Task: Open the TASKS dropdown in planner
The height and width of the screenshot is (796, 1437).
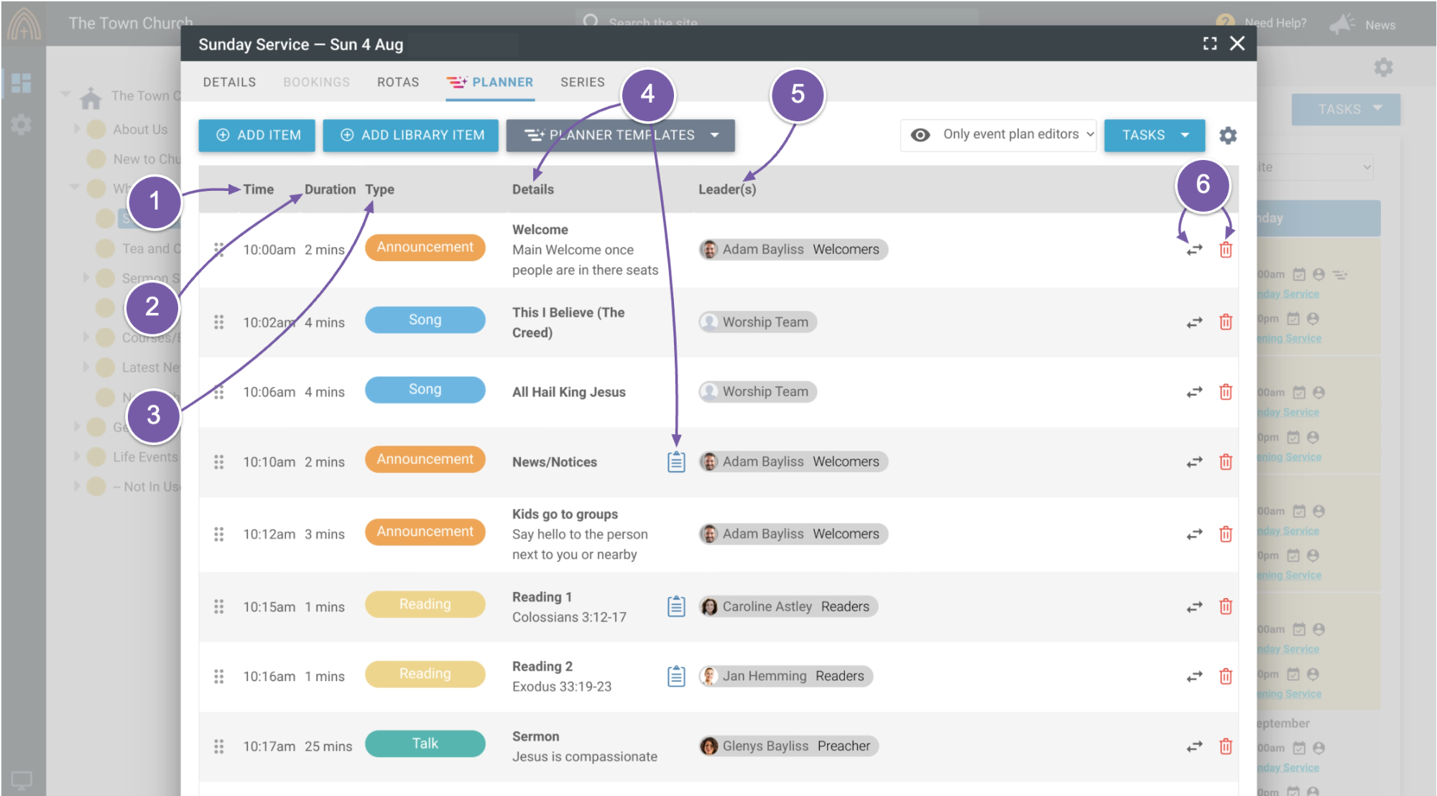Action: pyautogui.click(x=1154, y=135)
